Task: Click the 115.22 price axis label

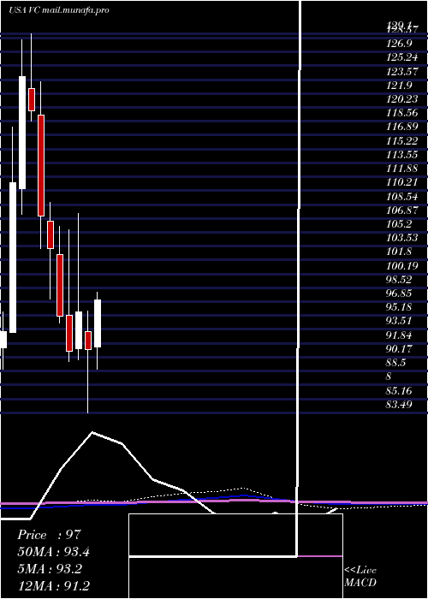Action: tap(402, 140)
